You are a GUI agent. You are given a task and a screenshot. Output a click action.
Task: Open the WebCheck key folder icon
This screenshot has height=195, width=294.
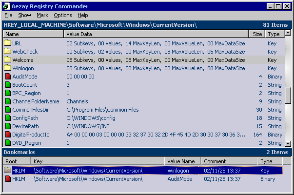(x=7, y=51)
